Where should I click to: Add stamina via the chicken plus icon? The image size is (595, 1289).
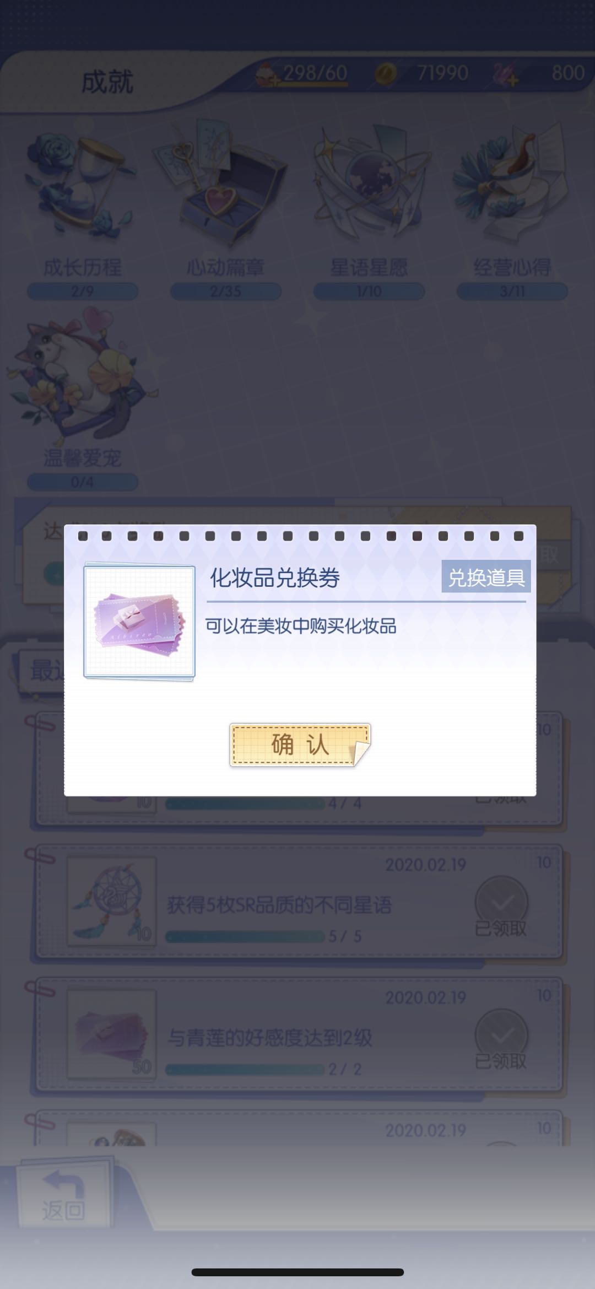[268, 74]
